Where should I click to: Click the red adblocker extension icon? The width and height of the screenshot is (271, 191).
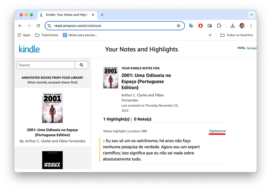click(x=200, y=26)
